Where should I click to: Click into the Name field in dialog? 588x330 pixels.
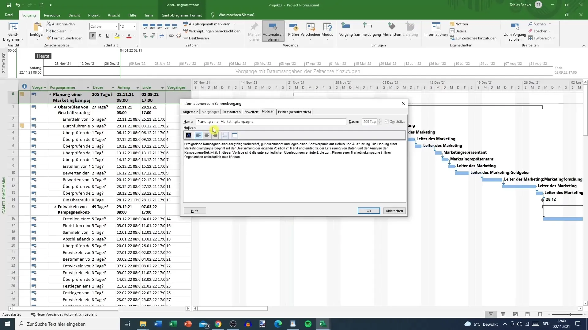click(271, 122)
